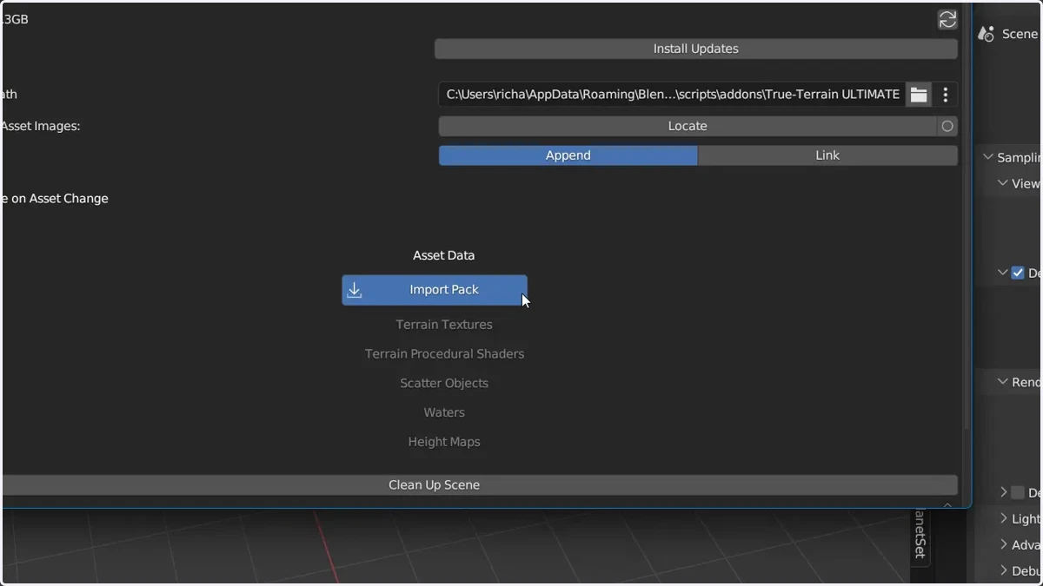Expand the Lights subpanel

tap(1003, 518)
